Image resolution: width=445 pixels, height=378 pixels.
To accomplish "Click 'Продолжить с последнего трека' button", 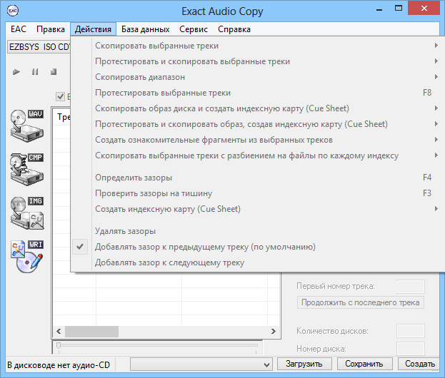I will 361,302.
